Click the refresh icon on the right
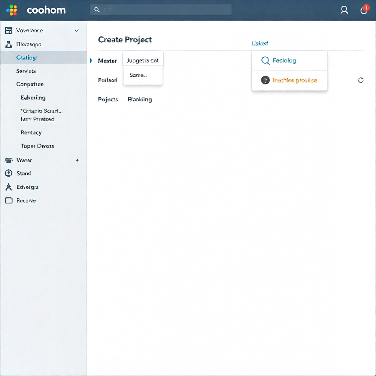This screenshot has width=376, height=376. click(361, 80)
